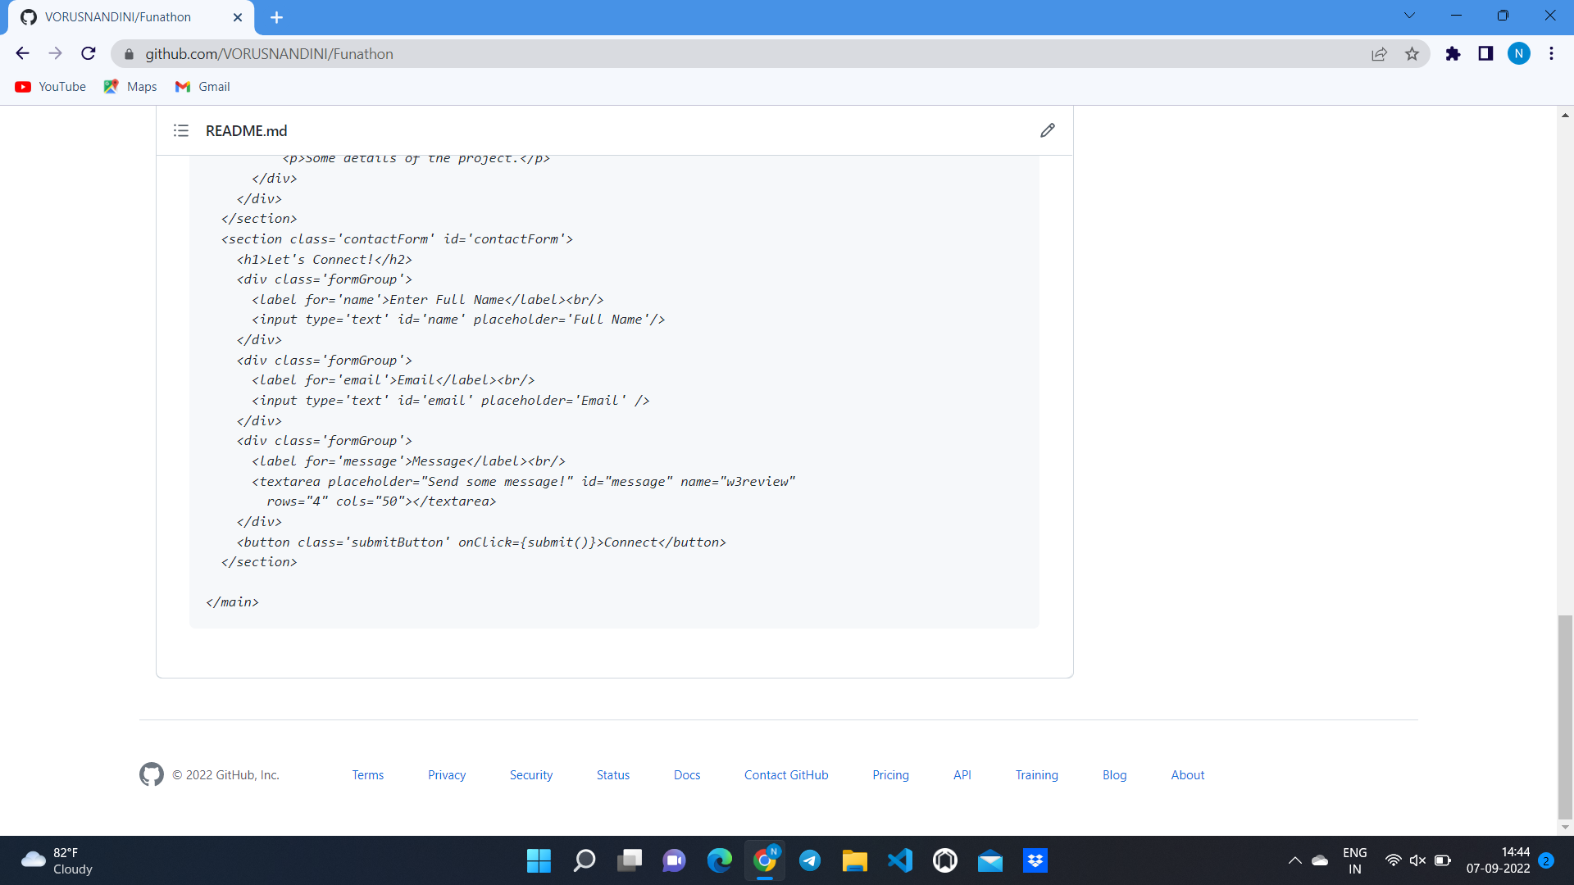Select the VORUSNANDINI/Funathon tab
This screenshot has height=885, width=1574.
point(118,17)
